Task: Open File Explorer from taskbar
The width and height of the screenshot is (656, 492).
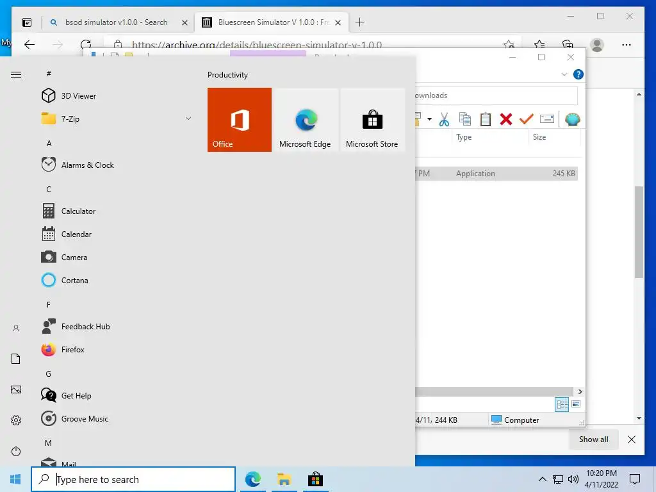Action: tap(284, 479)
